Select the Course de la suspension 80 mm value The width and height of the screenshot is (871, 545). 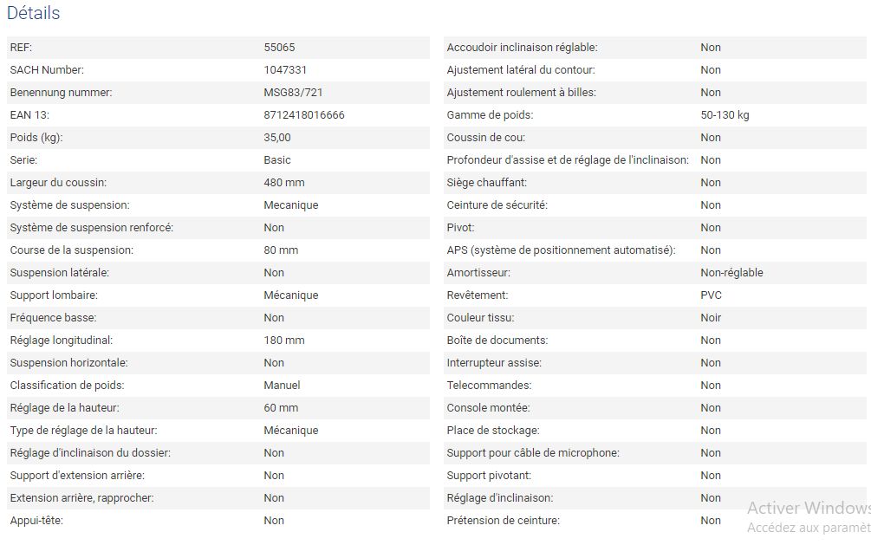click(281, 250)
